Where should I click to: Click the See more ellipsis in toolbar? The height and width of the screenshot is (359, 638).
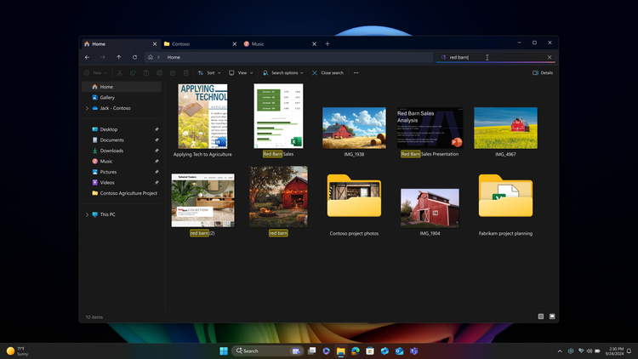(x=356, y=73)
